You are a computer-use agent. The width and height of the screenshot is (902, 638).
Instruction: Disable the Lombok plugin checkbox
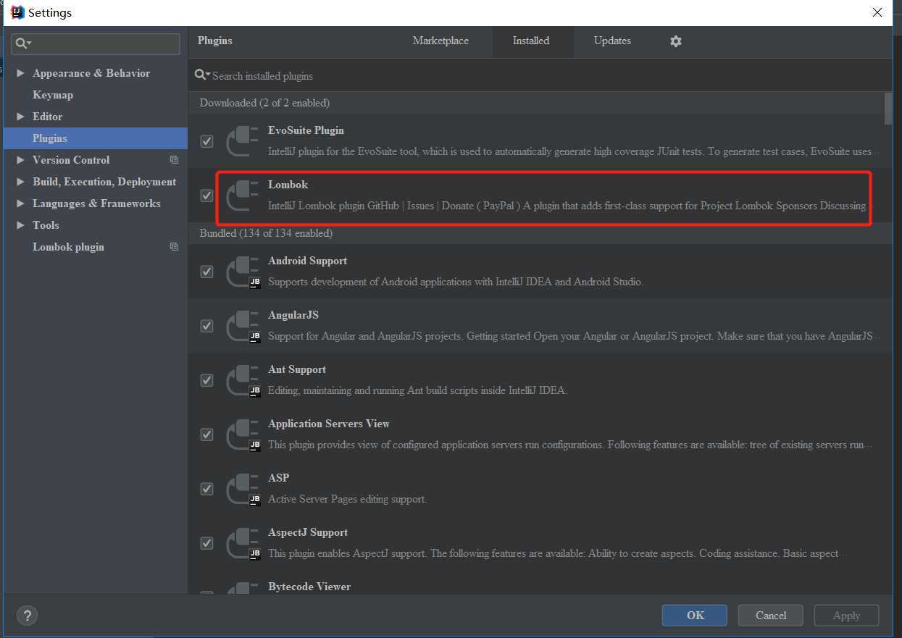click(207, 196)
